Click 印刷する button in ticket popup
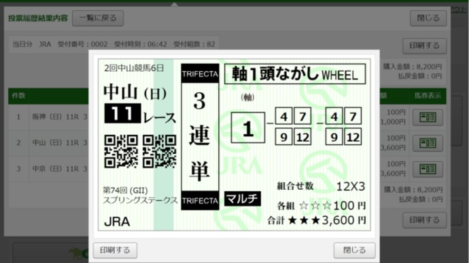Screen dimensions: 469x263 click(x=115, y=250)
